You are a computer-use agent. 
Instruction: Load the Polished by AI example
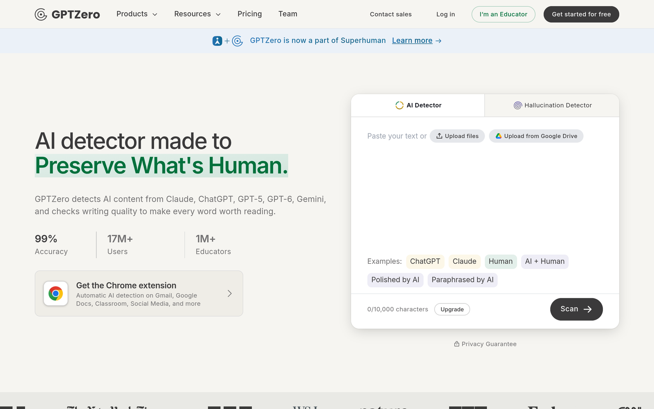tap(395, 280)
